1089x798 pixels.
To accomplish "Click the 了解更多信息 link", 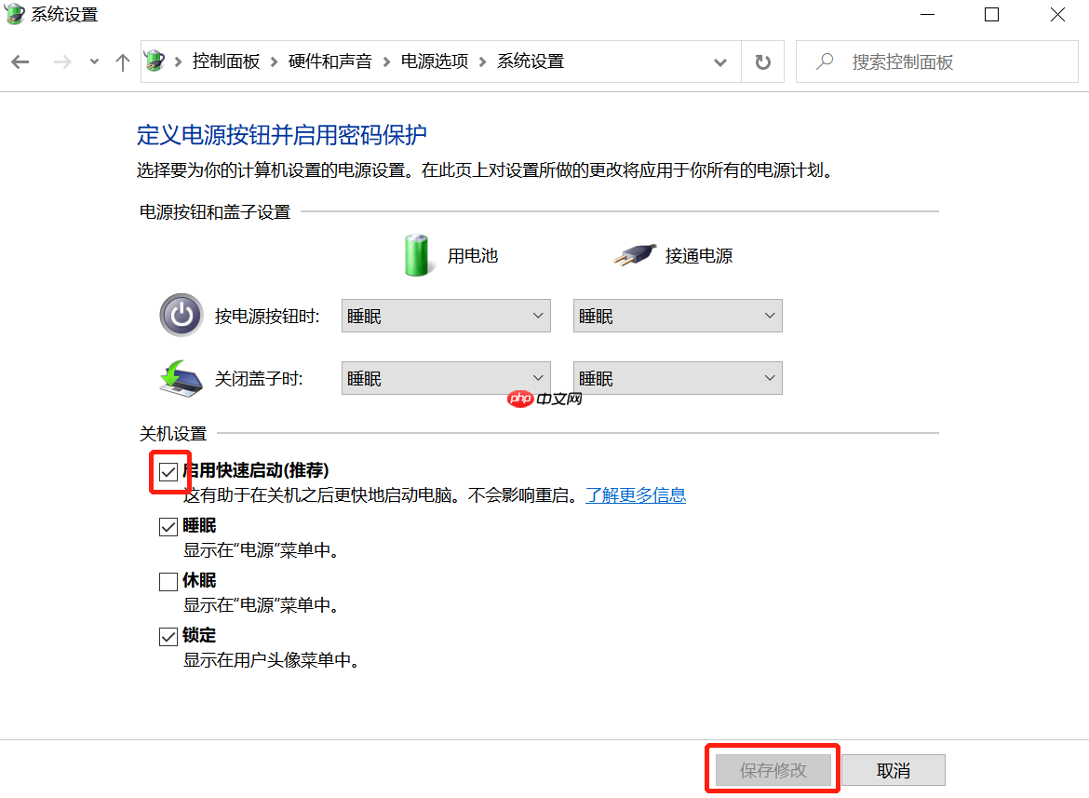I will [636, 494].
